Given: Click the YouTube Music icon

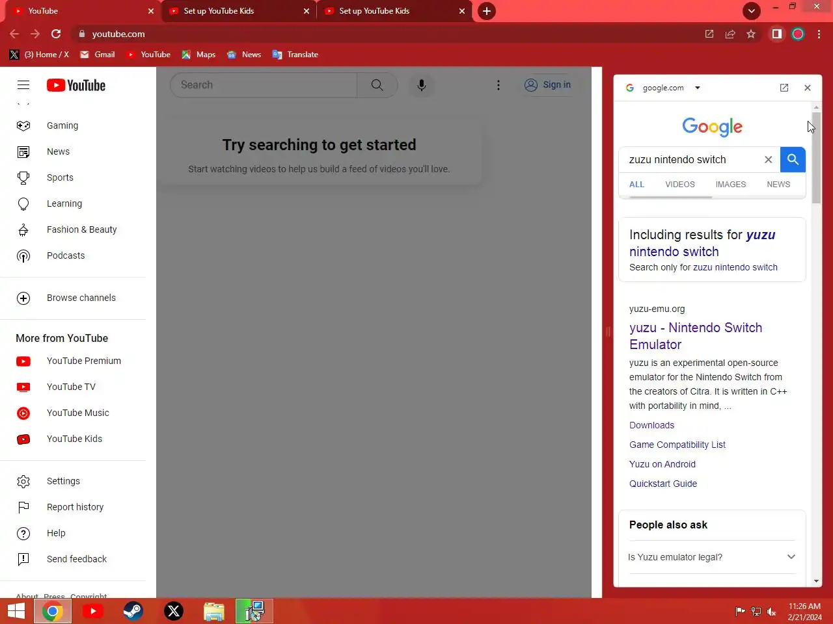Looking at the screenshot, I should pyautogui.click(x=23, y=413).
